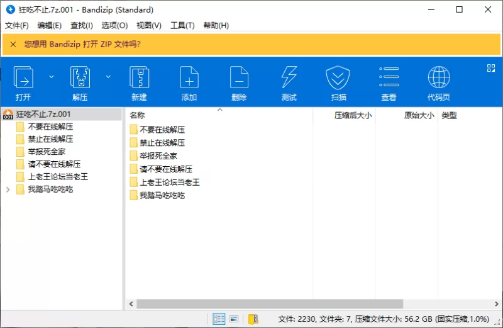Select the 狂吃不止.7z.001 root archive icon
Viewport: 503px width, 328px height.
click(x=8, y=115)
